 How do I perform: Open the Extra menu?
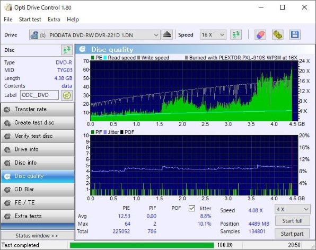(x=54, y=19)
